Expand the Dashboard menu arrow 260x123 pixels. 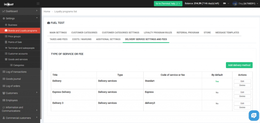pyautogui.click(x=37, y=11)
